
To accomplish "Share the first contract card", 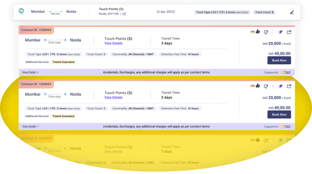I will pyautogui.click(x=289, y=32).
